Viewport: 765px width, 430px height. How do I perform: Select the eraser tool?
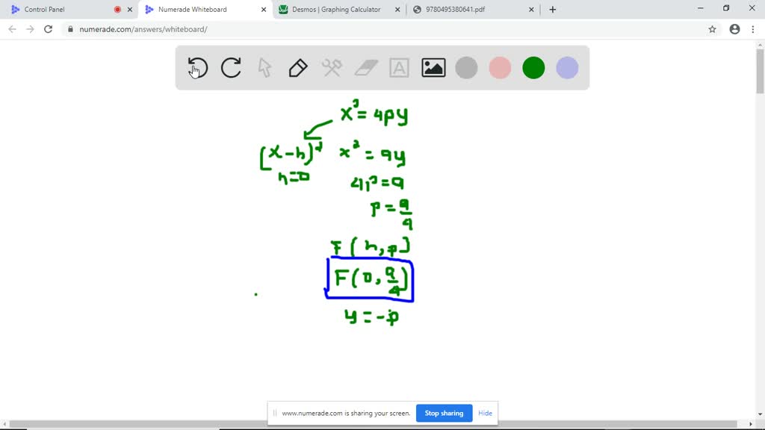click(x=366, y=68)
